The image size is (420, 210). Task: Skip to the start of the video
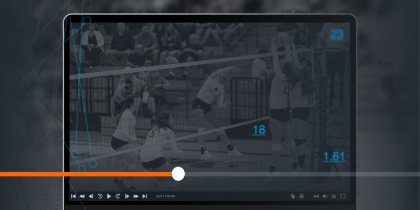pyautogui.click(x=73, y=196)
